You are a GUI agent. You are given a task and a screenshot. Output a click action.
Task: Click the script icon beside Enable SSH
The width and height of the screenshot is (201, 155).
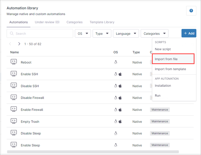click(14, 74)
